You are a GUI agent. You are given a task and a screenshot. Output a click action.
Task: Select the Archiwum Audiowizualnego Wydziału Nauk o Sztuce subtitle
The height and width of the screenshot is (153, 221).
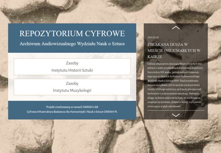click(x=72, y=44)
